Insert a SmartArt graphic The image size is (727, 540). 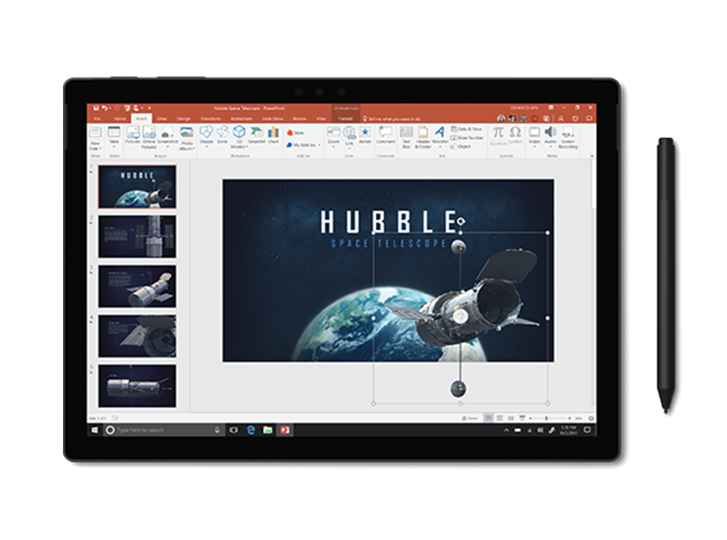coord(256,135)
